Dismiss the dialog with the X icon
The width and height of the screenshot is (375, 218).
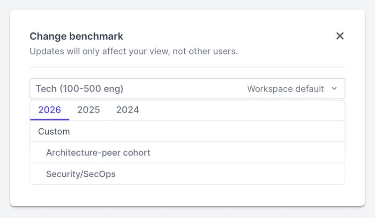click(340, 36)
